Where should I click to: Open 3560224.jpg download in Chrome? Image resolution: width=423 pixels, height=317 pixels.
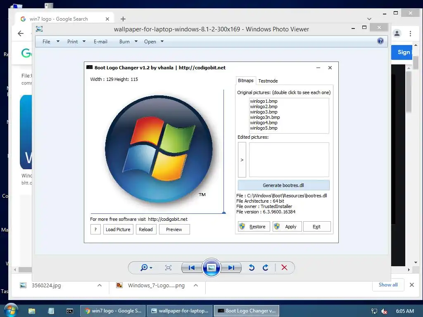(46, 286)
